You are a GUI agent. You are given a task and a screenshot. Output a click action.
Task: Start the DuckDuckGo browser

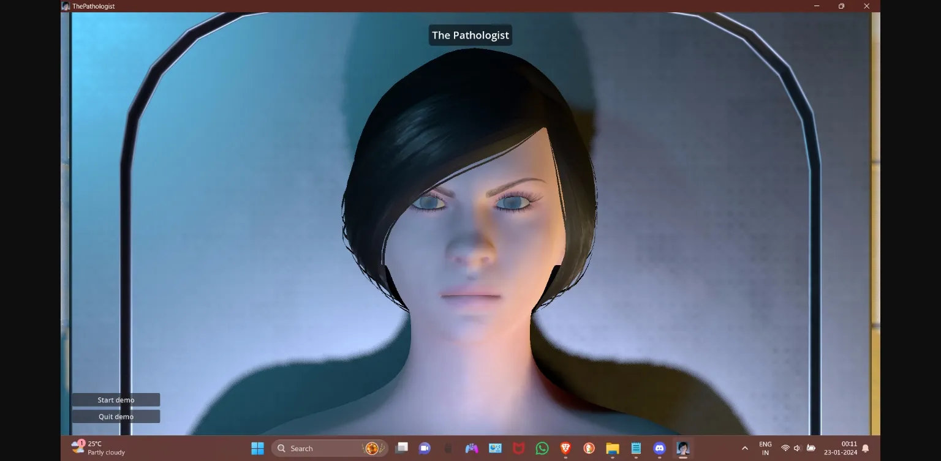(589, 448)
